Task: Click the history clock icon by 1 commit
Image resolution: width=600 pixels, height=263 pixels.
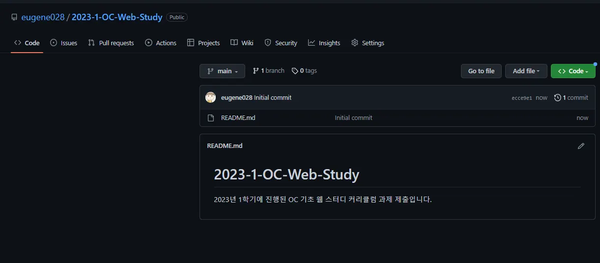Action: 558,97
